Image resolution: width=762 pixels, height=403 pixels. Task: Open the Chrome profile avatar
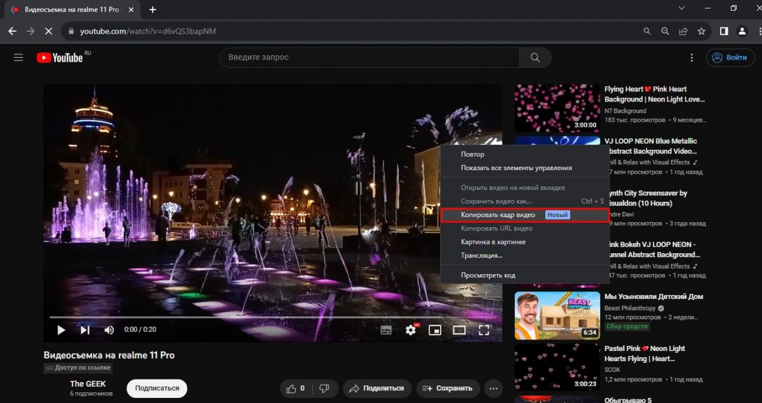[742, 31]
